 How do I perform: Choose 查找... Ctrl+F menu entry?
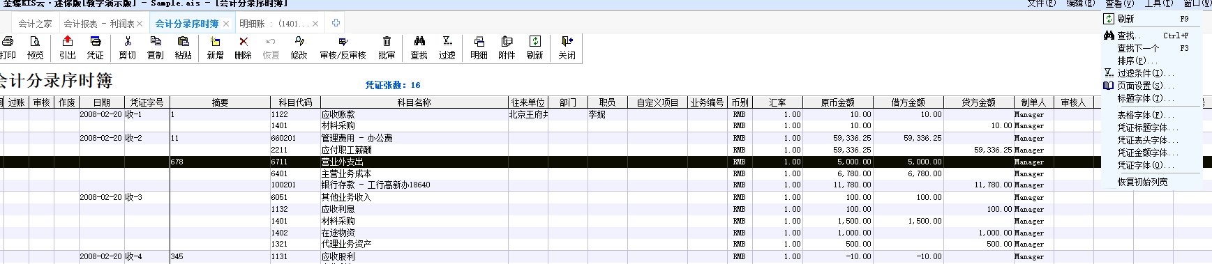pyautogui.click(x=1151, y=36)
